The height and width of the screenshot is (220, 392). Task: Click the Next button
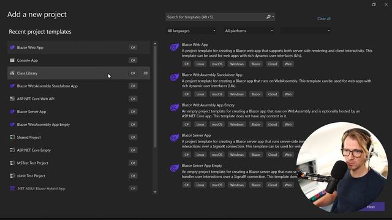tap(371, 207)
